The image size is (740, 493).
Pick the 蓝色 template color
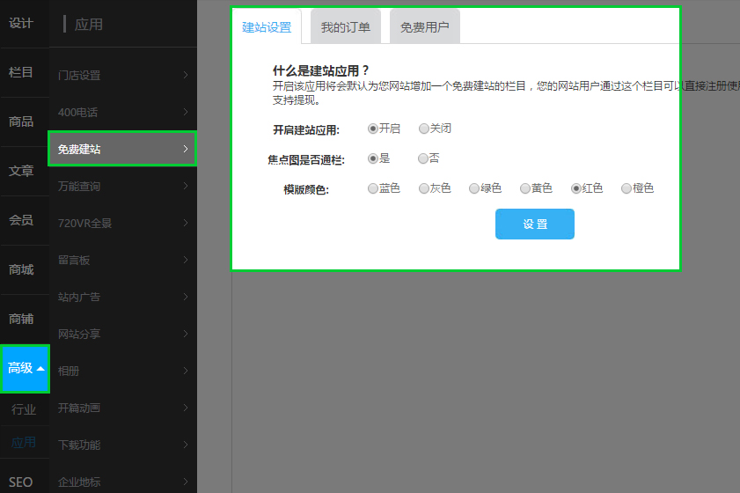tap(373, 188)
